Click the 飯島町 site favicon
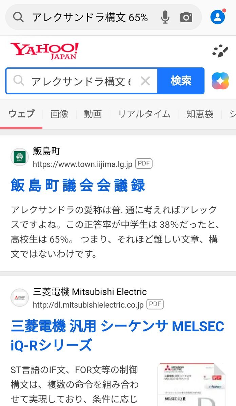This screenshot has height=406, width=236. click(x=20, y=157)
